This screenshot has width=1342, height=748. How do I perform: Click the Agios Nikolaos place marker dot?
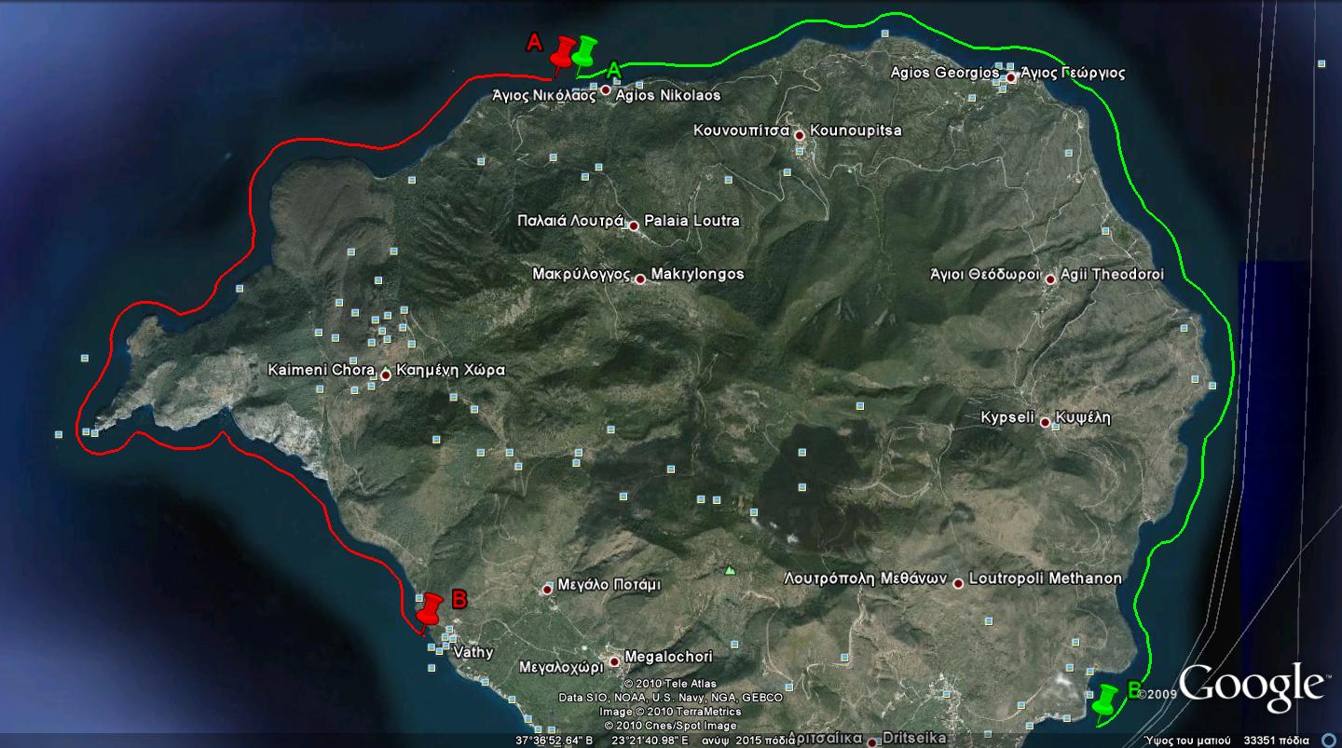[606, 90]
